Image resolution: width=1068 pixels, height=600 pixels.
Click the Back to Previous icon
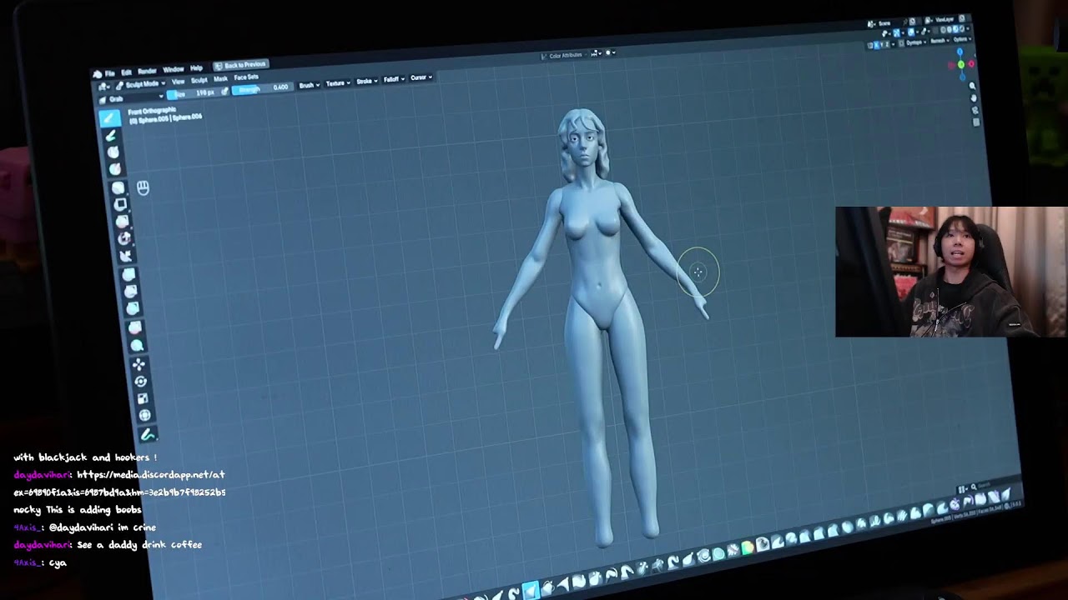pos(219,67)
